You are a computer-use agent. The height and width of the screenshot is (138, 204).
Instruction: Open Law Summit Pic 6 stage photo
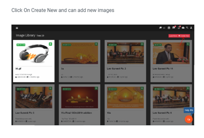point(171,98)
